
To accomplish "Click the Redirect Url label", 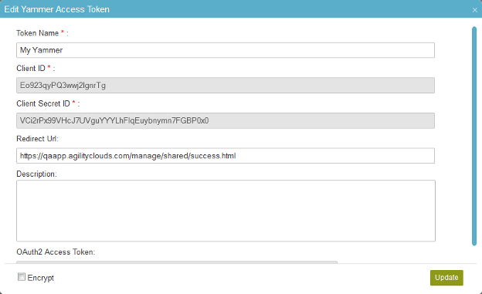I will [37, 139].
